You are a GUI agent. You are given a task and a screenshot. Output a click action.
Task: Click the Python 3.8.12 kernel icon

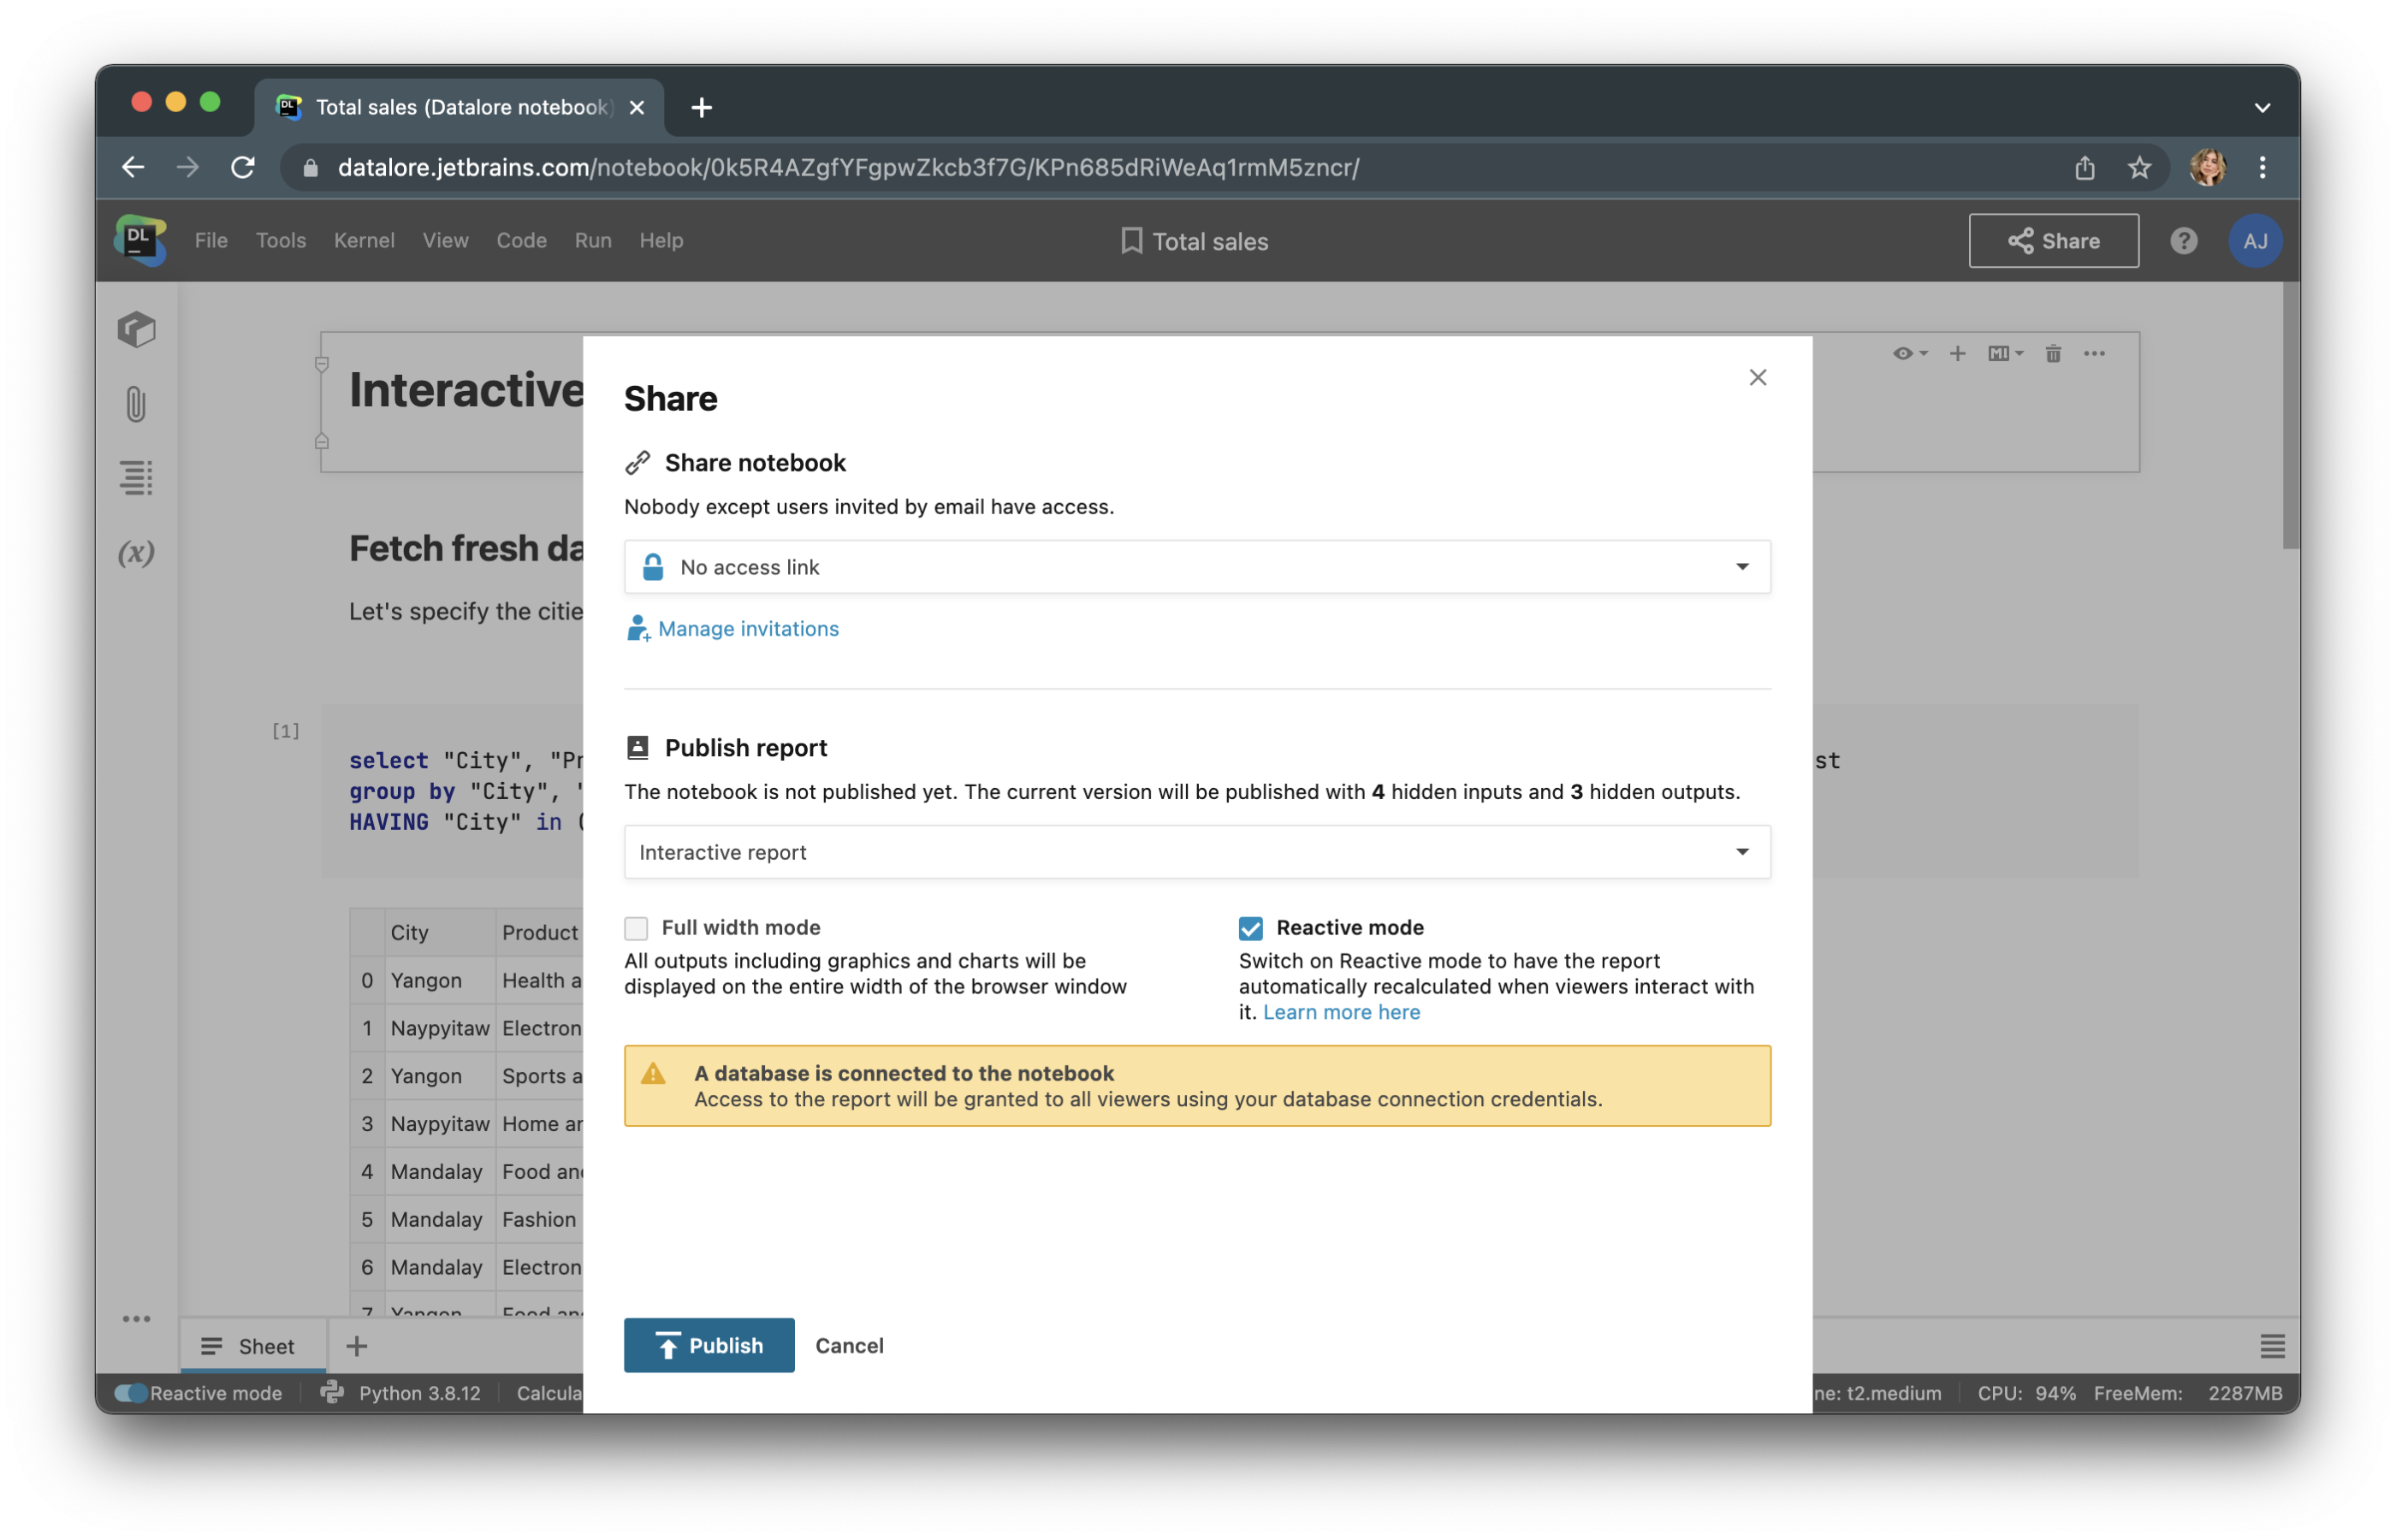click(333, 1392)
